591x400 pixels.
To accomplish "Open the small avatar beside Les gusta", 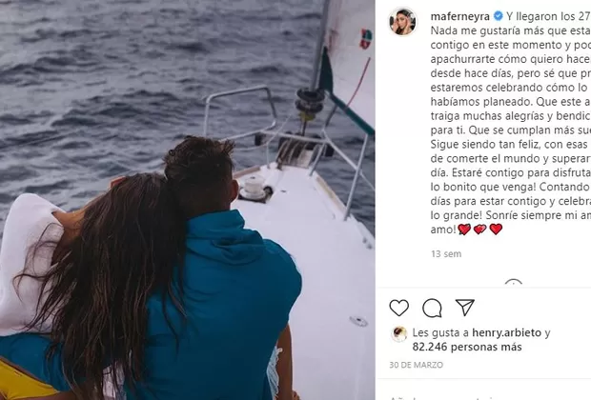I will coord(399,333).
